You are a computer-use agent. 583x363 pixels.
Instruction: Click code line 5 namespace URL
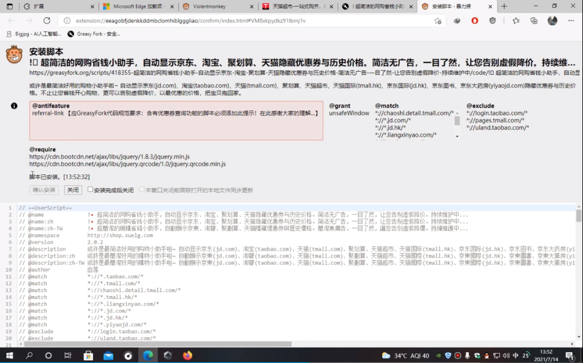[x=120, y=235]
